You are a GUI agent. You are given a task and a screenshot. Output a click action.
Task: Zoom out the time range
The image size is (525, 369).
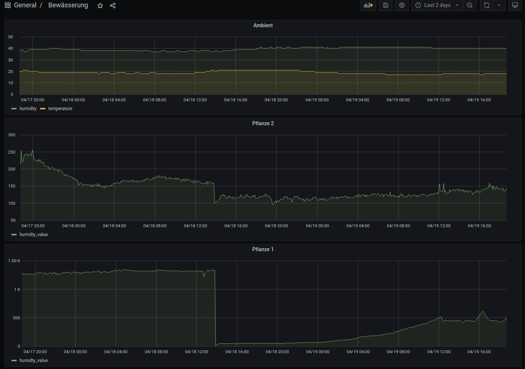pyautogui.click(x=470, y=5)
